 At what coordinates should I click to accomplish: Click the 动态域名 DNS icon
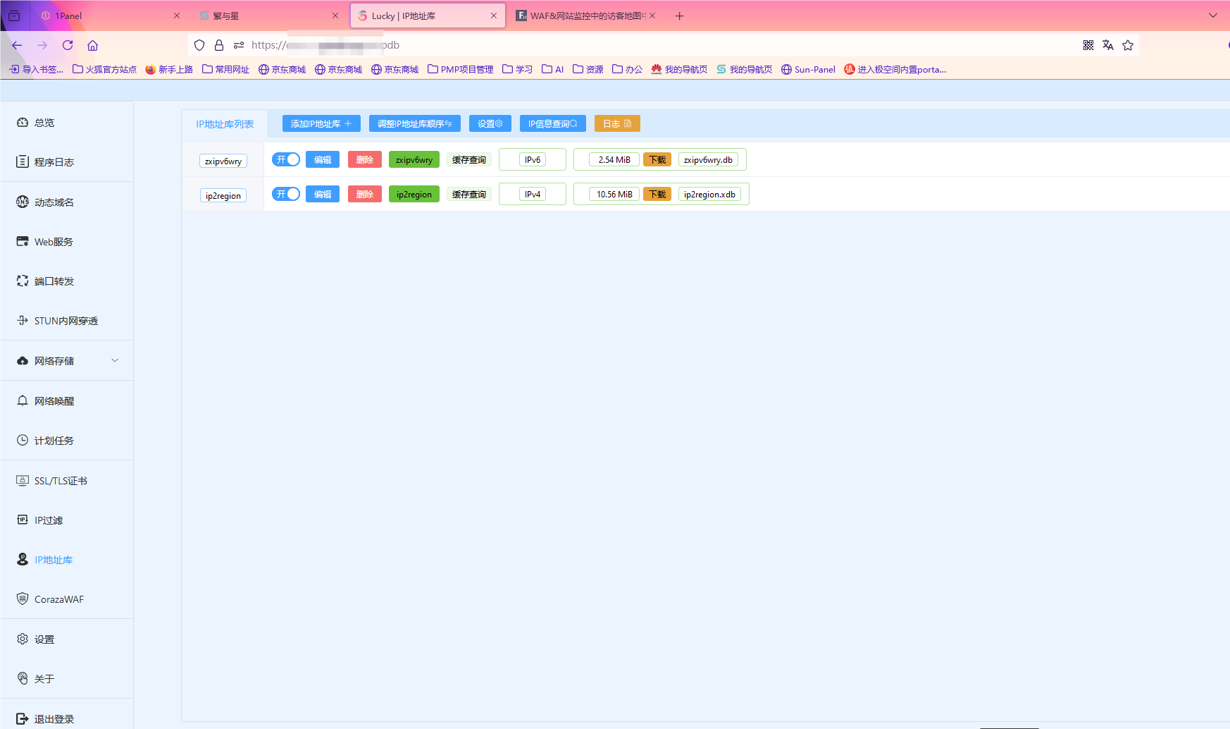point(23,202)
